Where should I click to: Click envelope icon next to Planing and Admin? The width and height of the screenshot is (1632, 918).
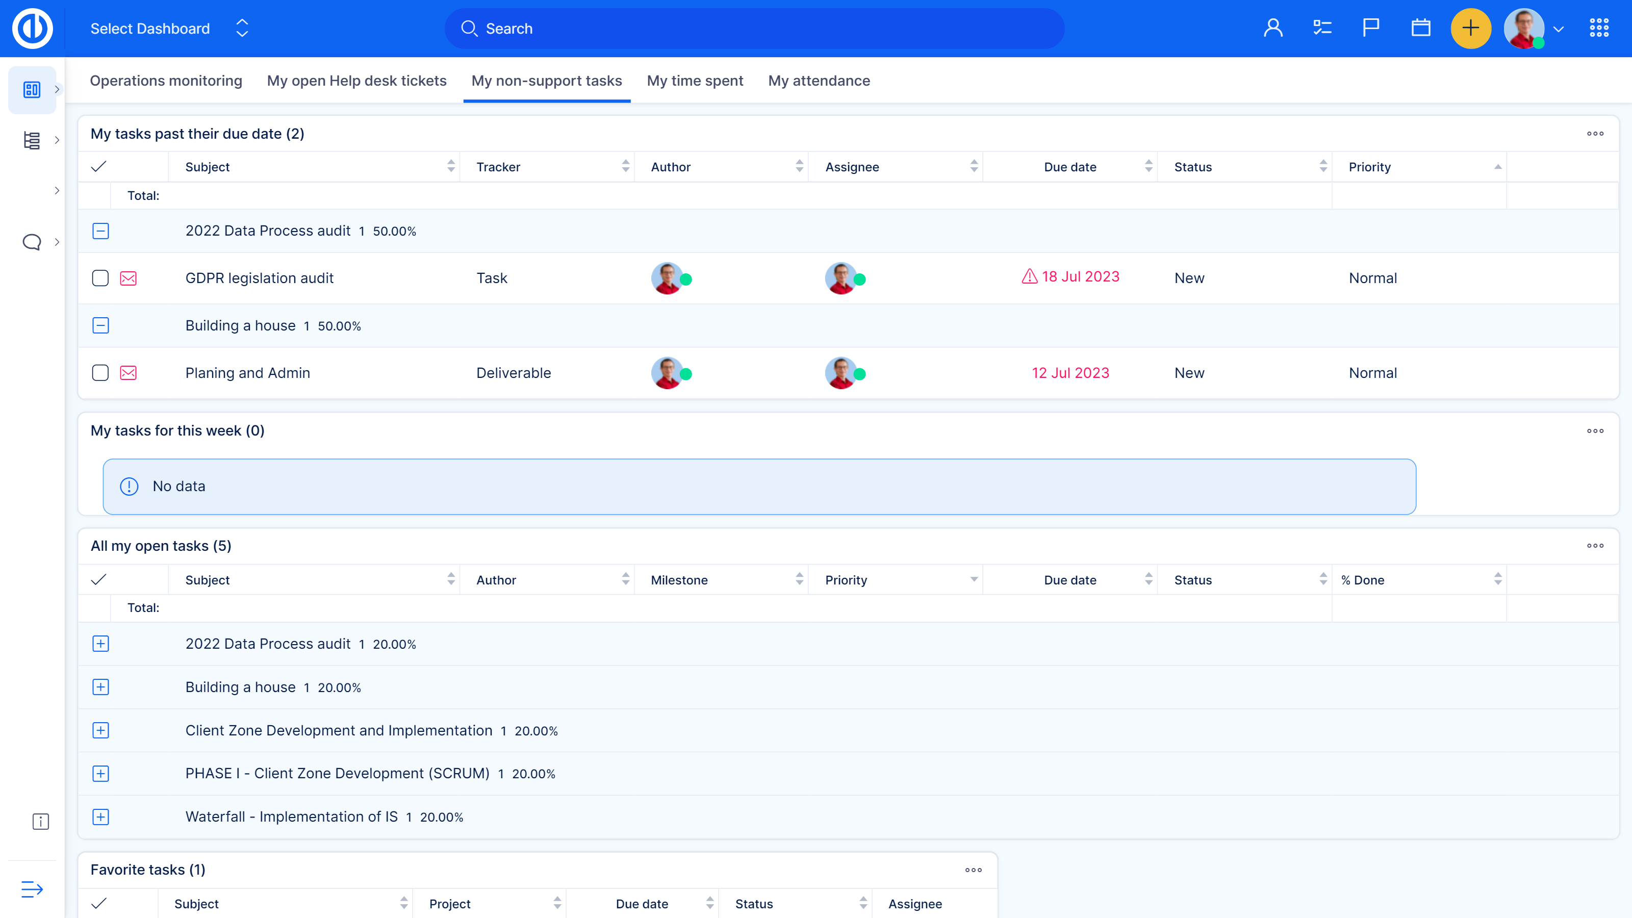tap(128, 373)
